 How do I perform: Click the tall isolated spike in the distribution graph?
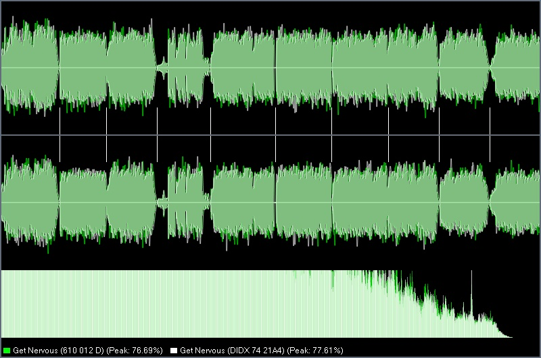click(471, 293)
